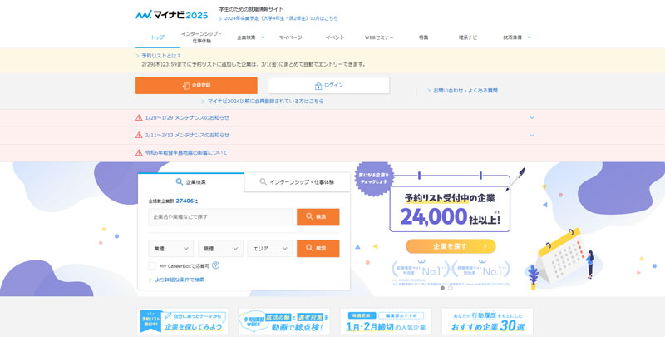Click the second carousel dot indicator

(x=451, y=288)
